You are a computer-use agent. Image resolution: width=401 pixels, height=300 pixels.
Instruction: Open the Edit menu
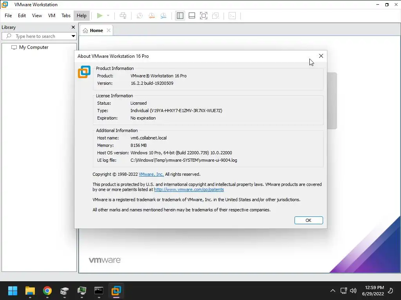tap(22, 16)
